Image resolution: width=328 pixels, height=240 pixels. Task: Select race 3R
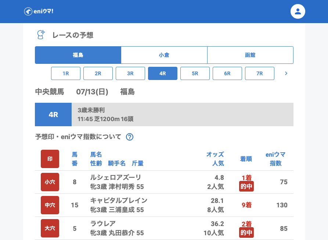tap(130, 73)
